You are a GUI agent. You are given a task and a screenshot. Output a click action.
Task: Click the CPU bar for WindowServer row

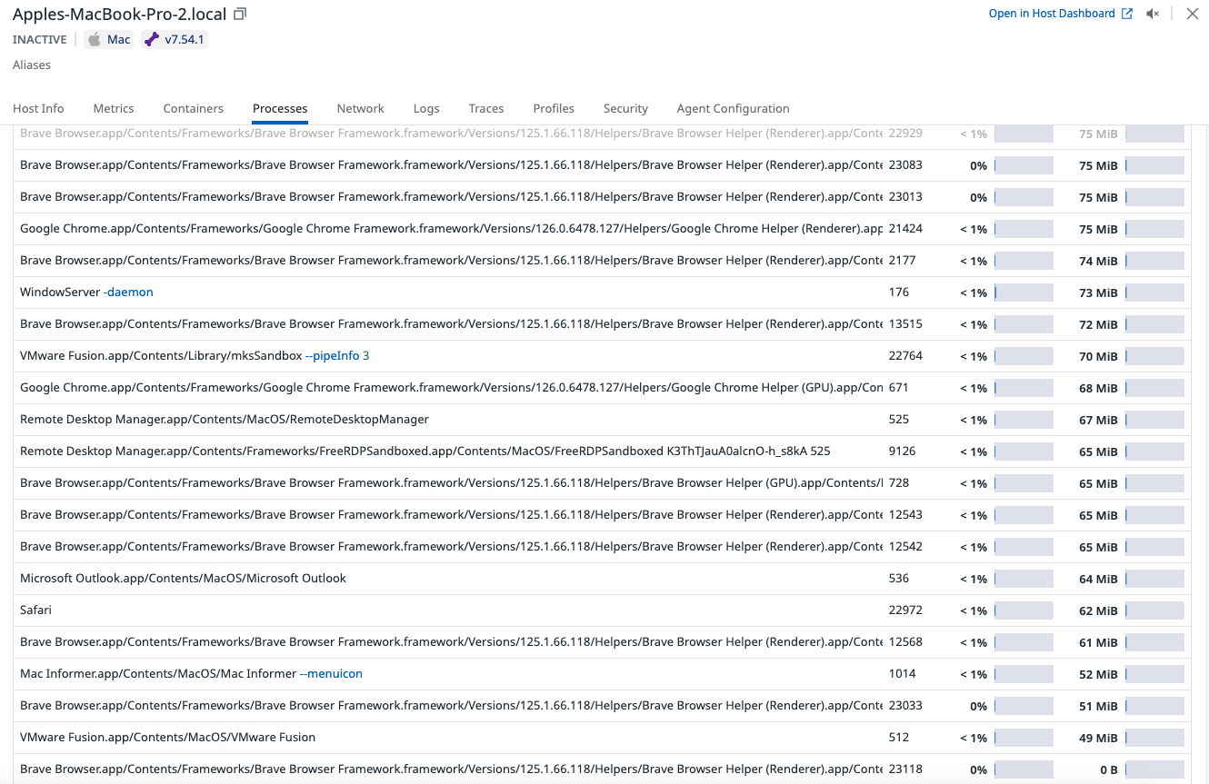(x=1024, y=293)
